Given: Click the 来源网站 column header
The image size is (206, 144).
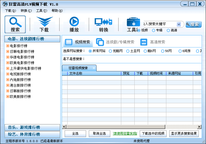Looking at the screenshot, I should (179, 73).
